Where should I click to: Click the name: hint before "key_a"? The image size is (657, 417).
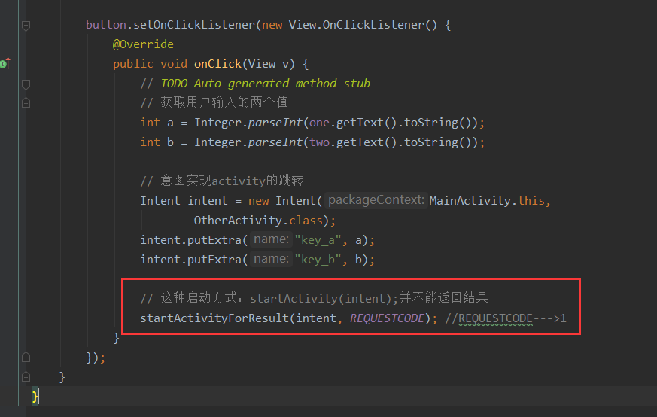(x=271, y=239)
